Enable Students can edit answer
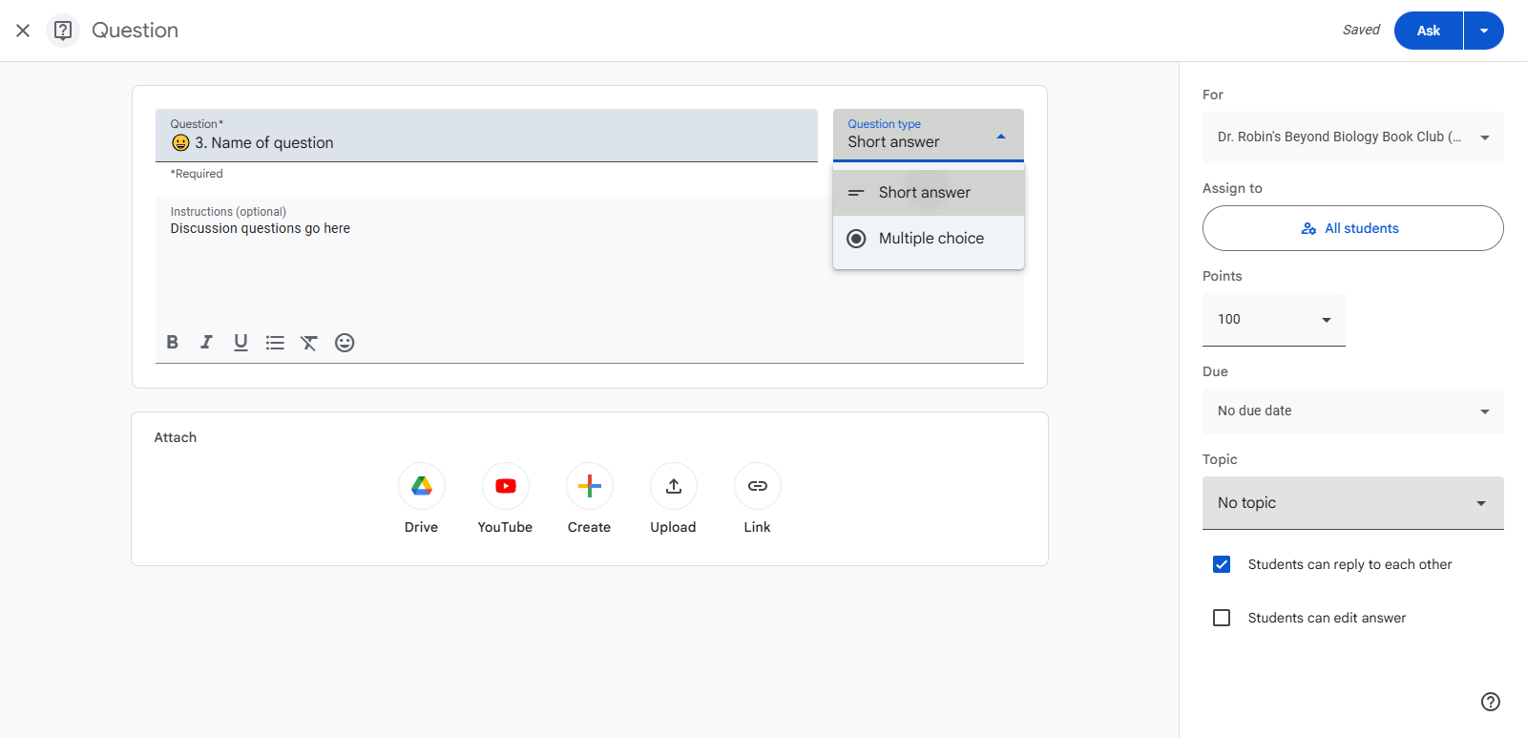Viewport: 1527px width, 738px height. [1222, 618]
